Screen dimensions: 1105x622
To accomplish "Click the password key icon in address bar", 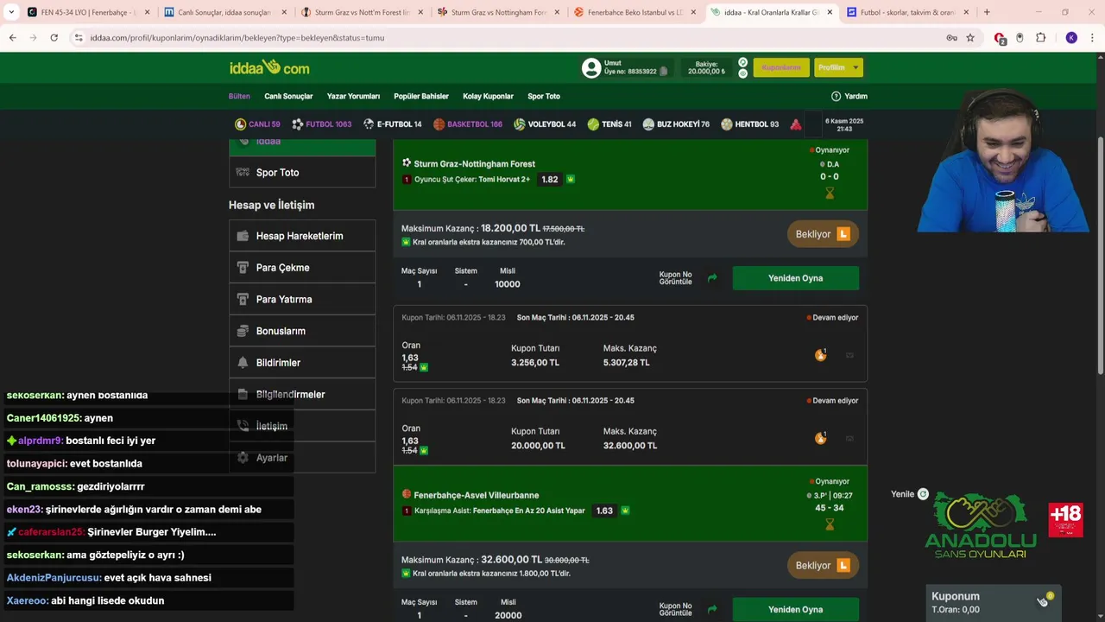I will click(x=951, y=38).
